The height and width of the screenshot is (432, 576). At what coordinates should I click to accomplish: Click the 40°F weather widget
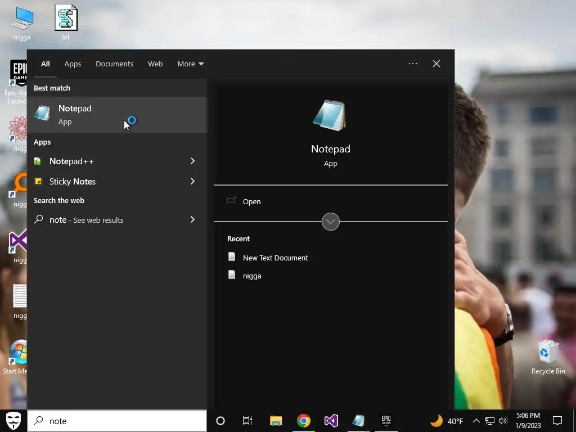(446, 421)
